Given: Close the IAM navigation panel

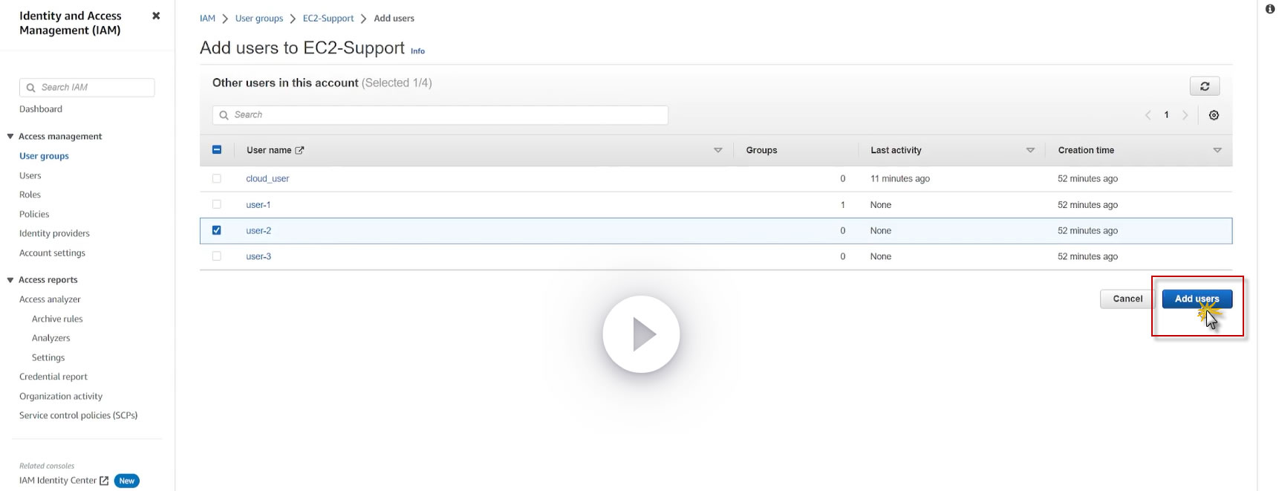Looking at the screenshot, I should (156, 16).
